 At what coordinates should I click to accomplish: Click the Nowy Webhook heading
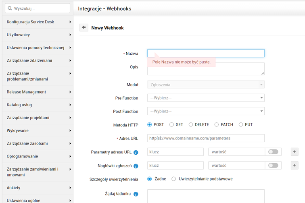[108, 28]
